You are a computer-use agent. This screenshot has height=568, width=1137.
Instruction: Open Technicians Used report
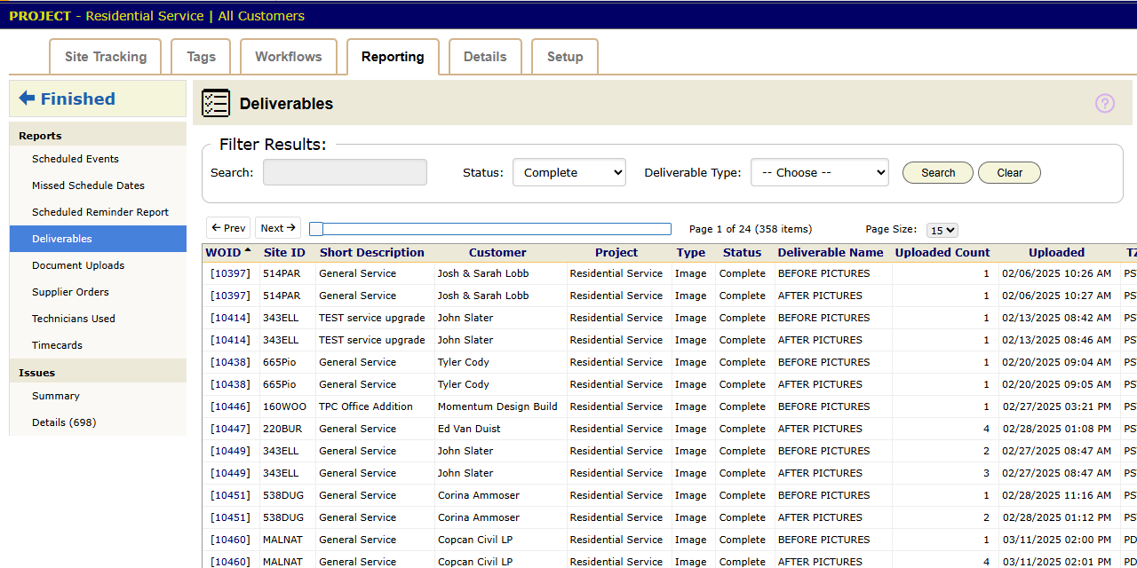click(x=74, y=319)
